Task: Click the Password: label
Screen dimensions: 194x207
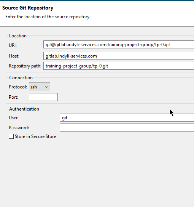Action: coord(19,128)
